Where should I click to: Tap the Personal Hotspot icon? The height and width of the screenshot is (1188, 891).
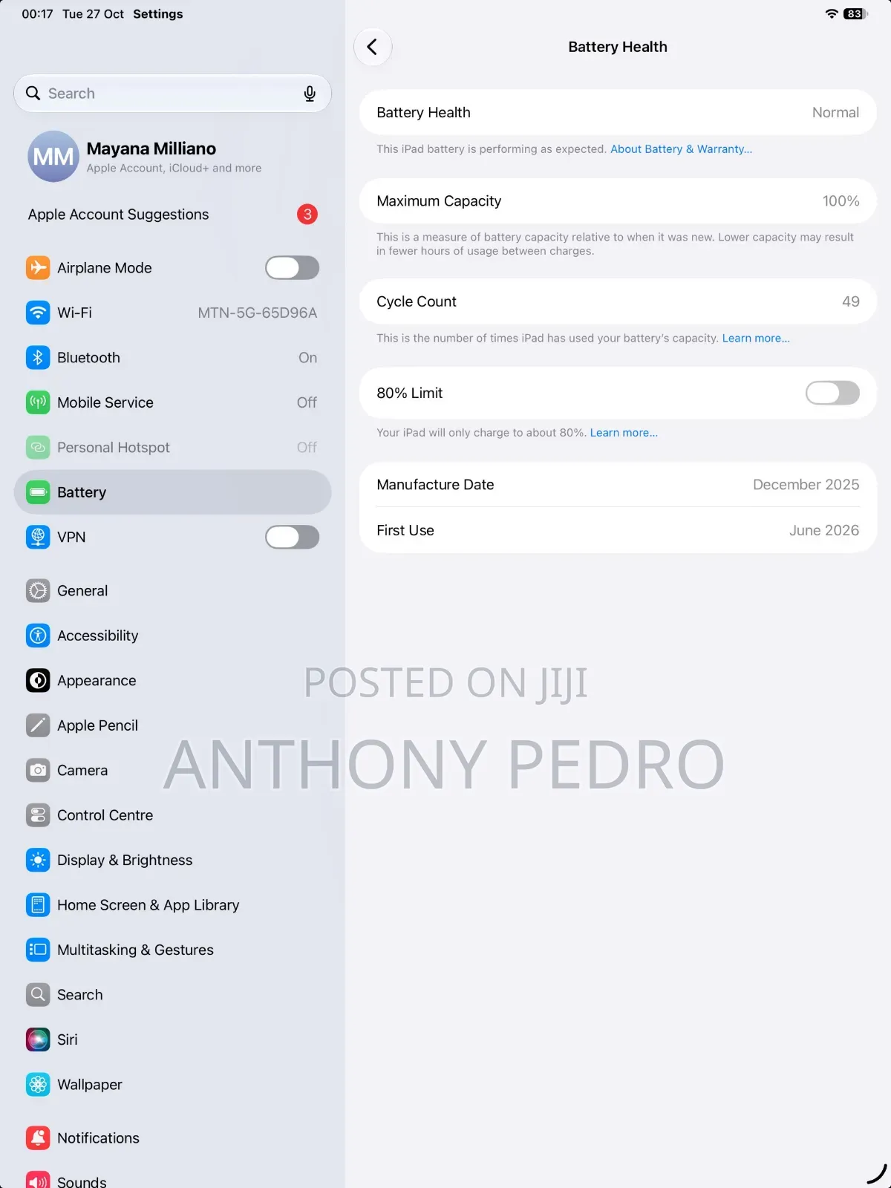click(x=38, y=448)
